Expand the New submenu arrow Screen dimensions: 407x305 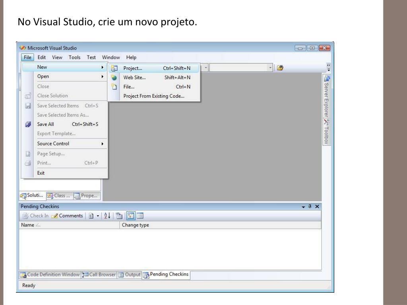pos(103,67)
